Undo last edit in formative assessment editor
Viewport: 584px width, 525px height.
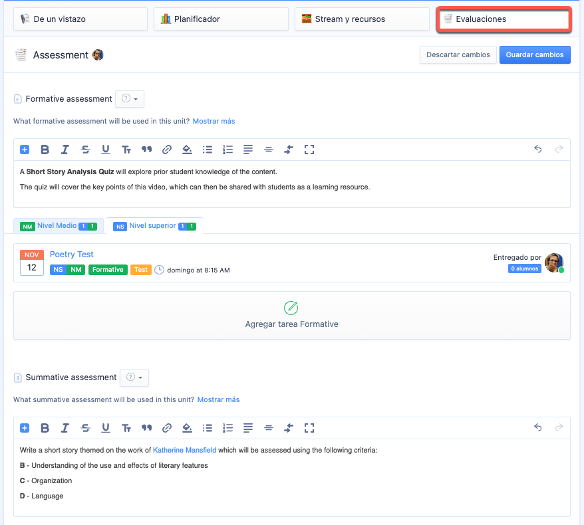(538, 150)
